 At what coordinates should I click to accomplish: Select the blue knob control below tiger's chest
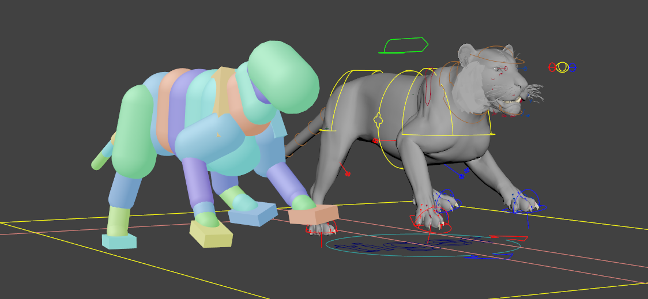click(x=461, y=175)
